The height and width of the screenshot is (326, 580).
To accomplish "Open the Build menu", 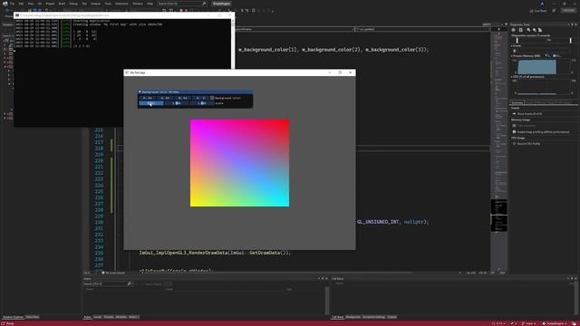I will [x=62, y=4].
